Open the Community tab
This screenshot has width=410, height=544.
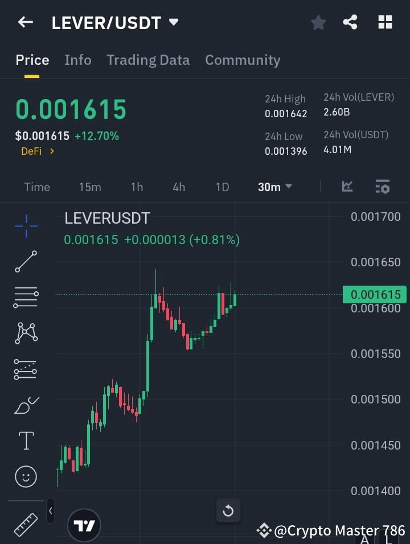click(x=243, y=60)
